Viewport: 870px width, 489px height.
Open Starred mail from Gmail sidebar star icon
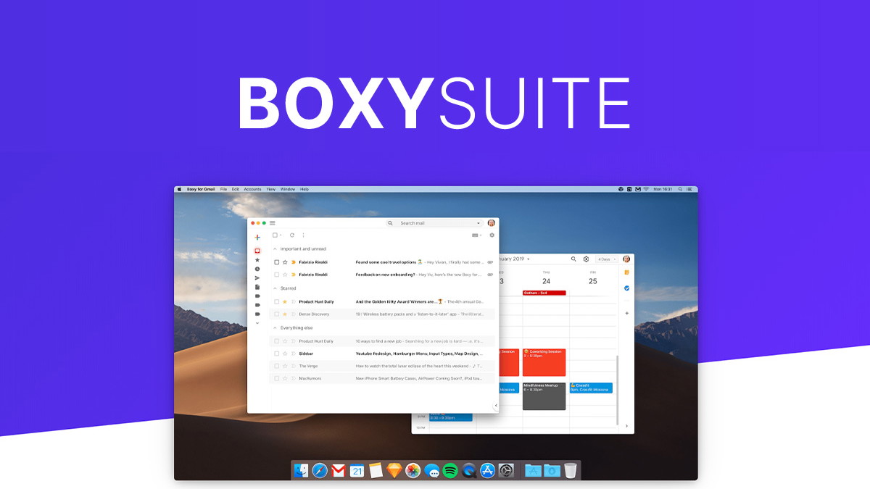coord(257,260)
